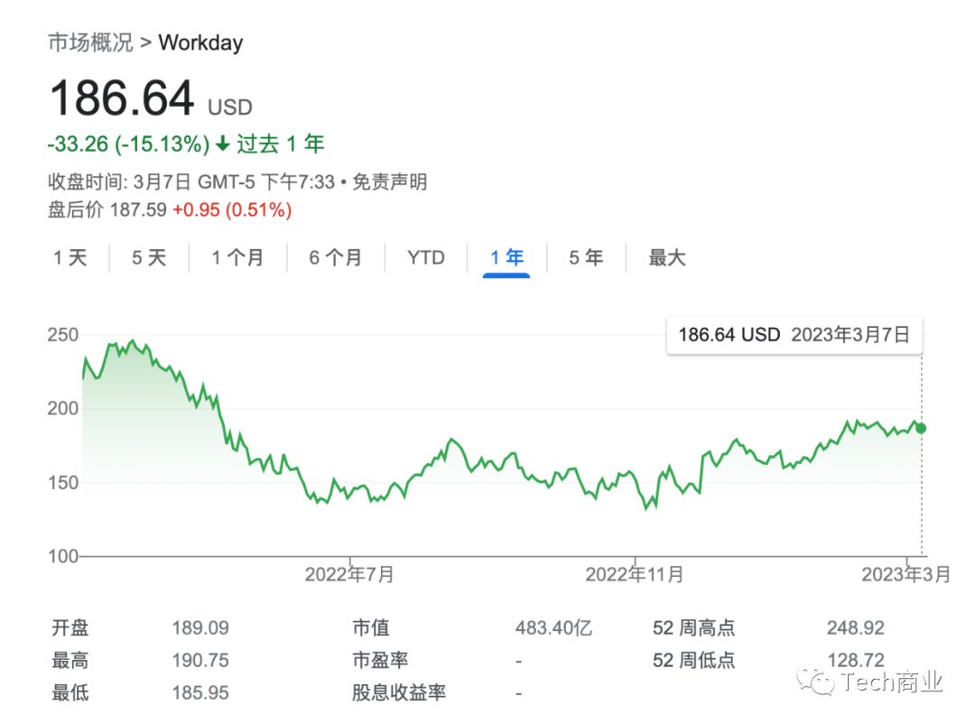Click the green end-point dot on chart
This screenshot has width=975, height=724.
[921, 428]
